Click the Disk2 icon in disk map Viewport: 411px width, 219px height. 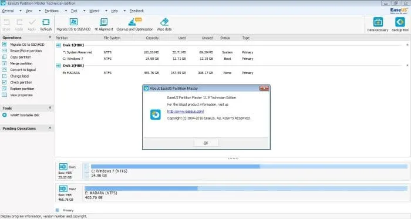pos(63,188)
